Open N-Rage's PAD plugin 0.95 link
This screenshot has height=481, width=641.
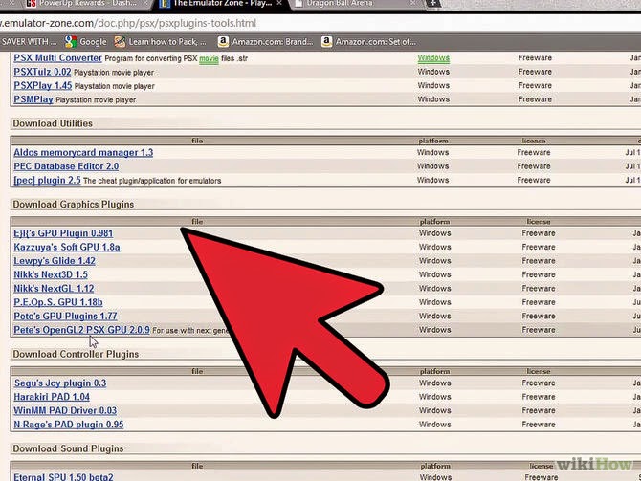click(x=69, y=425)
